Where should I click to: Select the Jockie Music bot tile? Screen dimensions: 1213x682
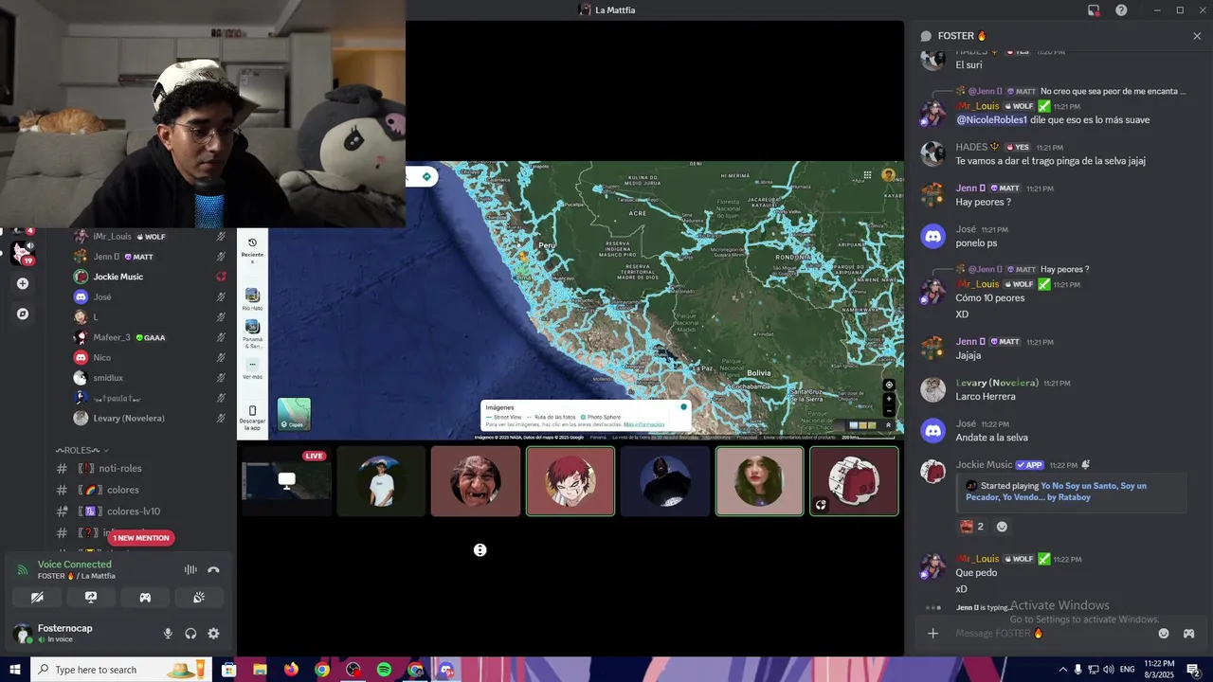[x=855, y=481]
